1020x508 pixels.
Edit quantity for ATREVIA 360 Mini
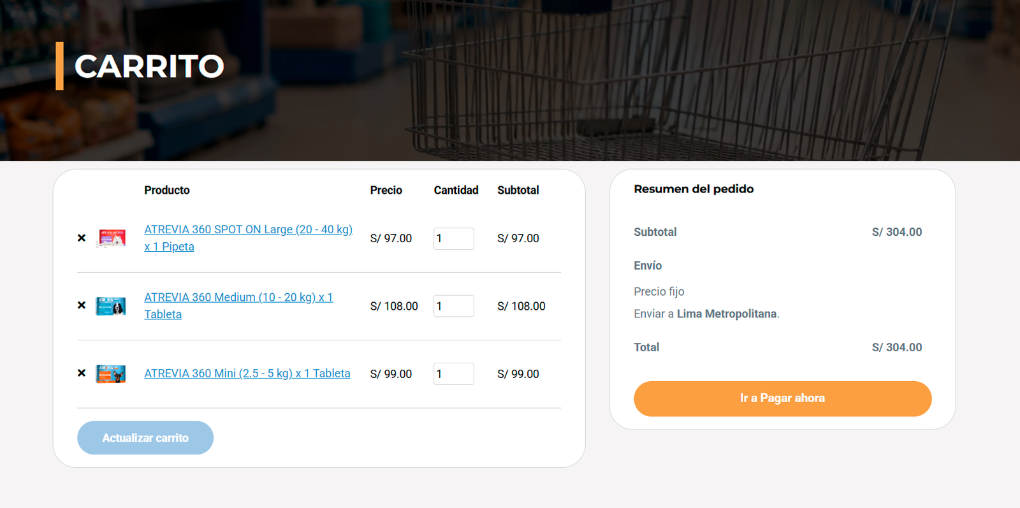point(453,374)
